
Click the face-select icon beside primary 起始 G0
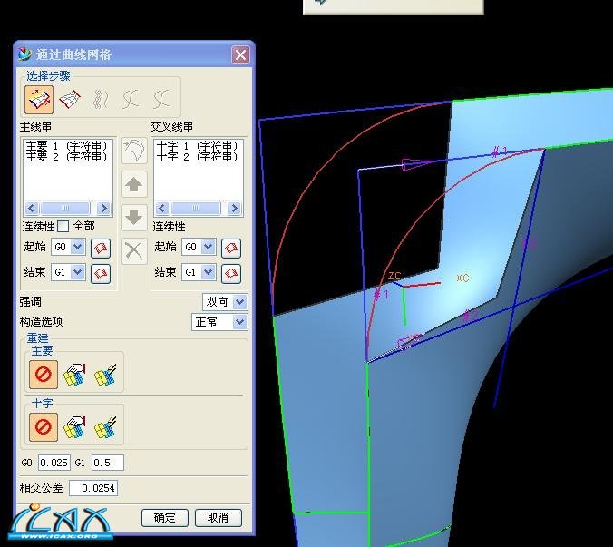click(101, 248)
